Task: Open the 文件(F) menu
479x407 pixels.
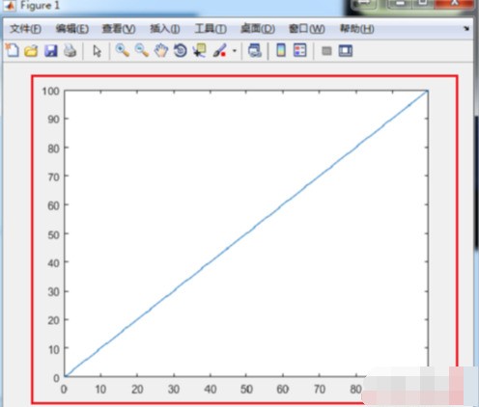Action: point(25,29)
